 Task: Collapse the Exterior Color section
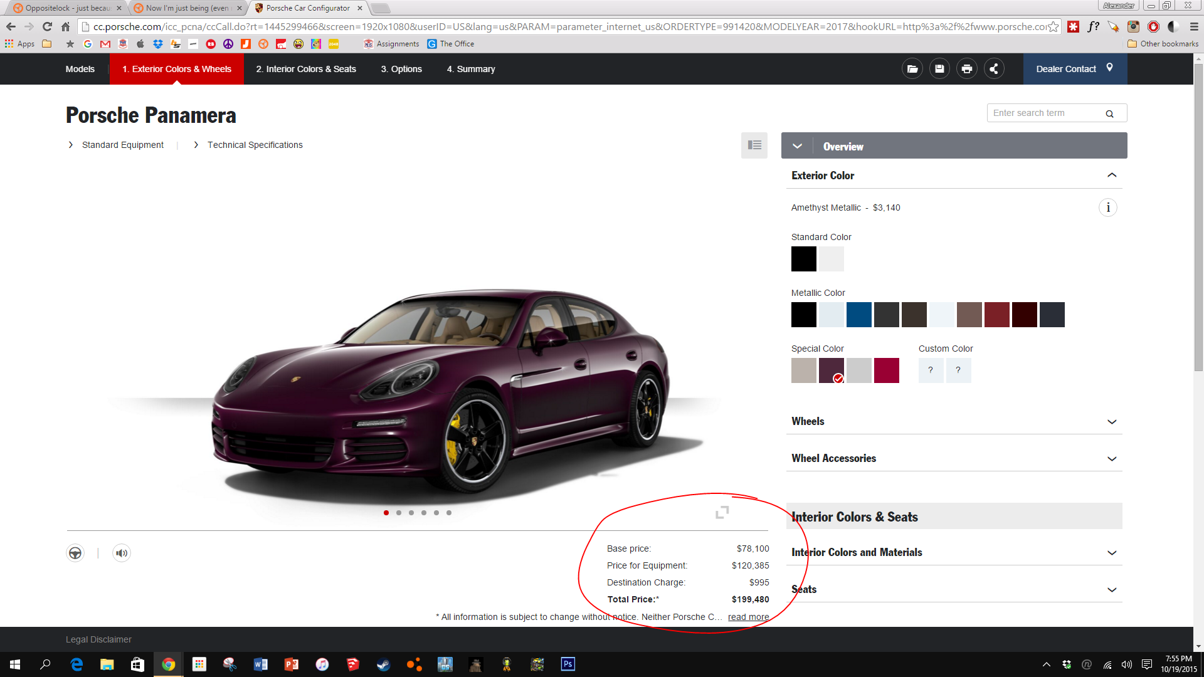[x=1112, y=176]
